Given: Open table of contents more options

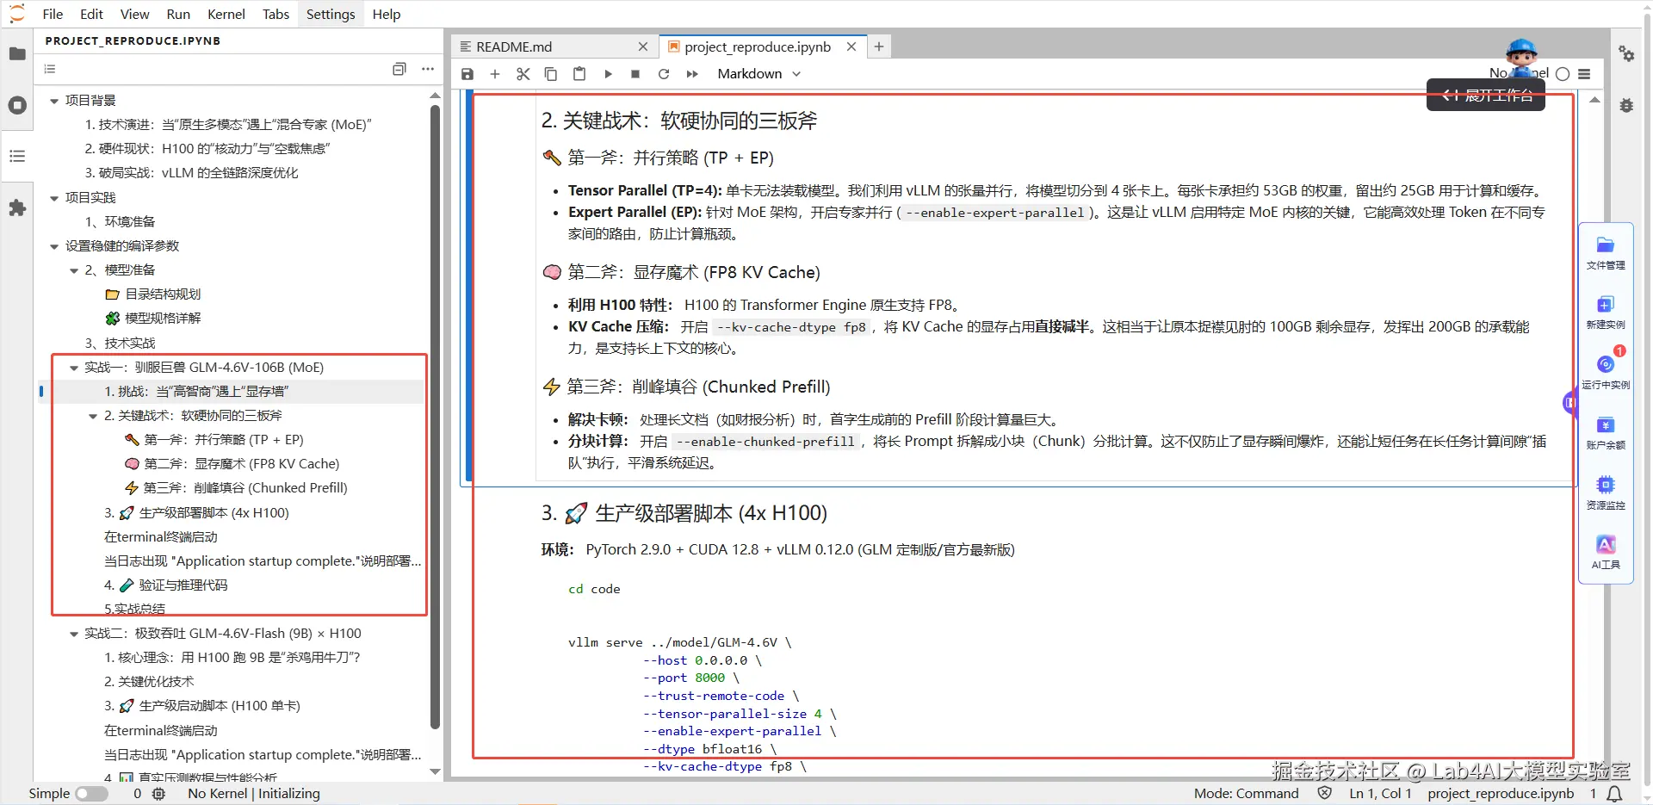Looking at the screenshot, I should tap(428, 69).
